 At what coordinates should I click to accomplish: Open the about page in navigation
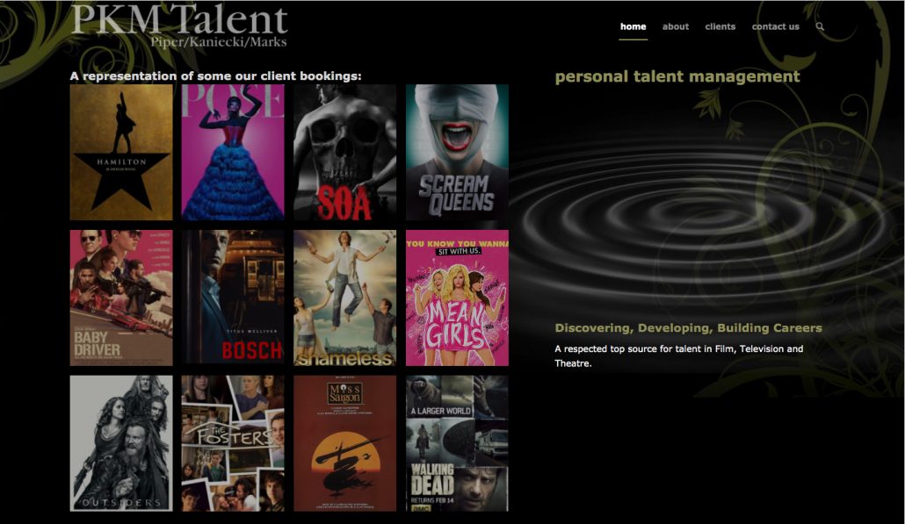click(x=676, y=26)
